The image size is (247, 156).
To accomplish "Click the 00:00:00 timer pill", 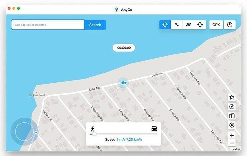I will pos(124,48).
